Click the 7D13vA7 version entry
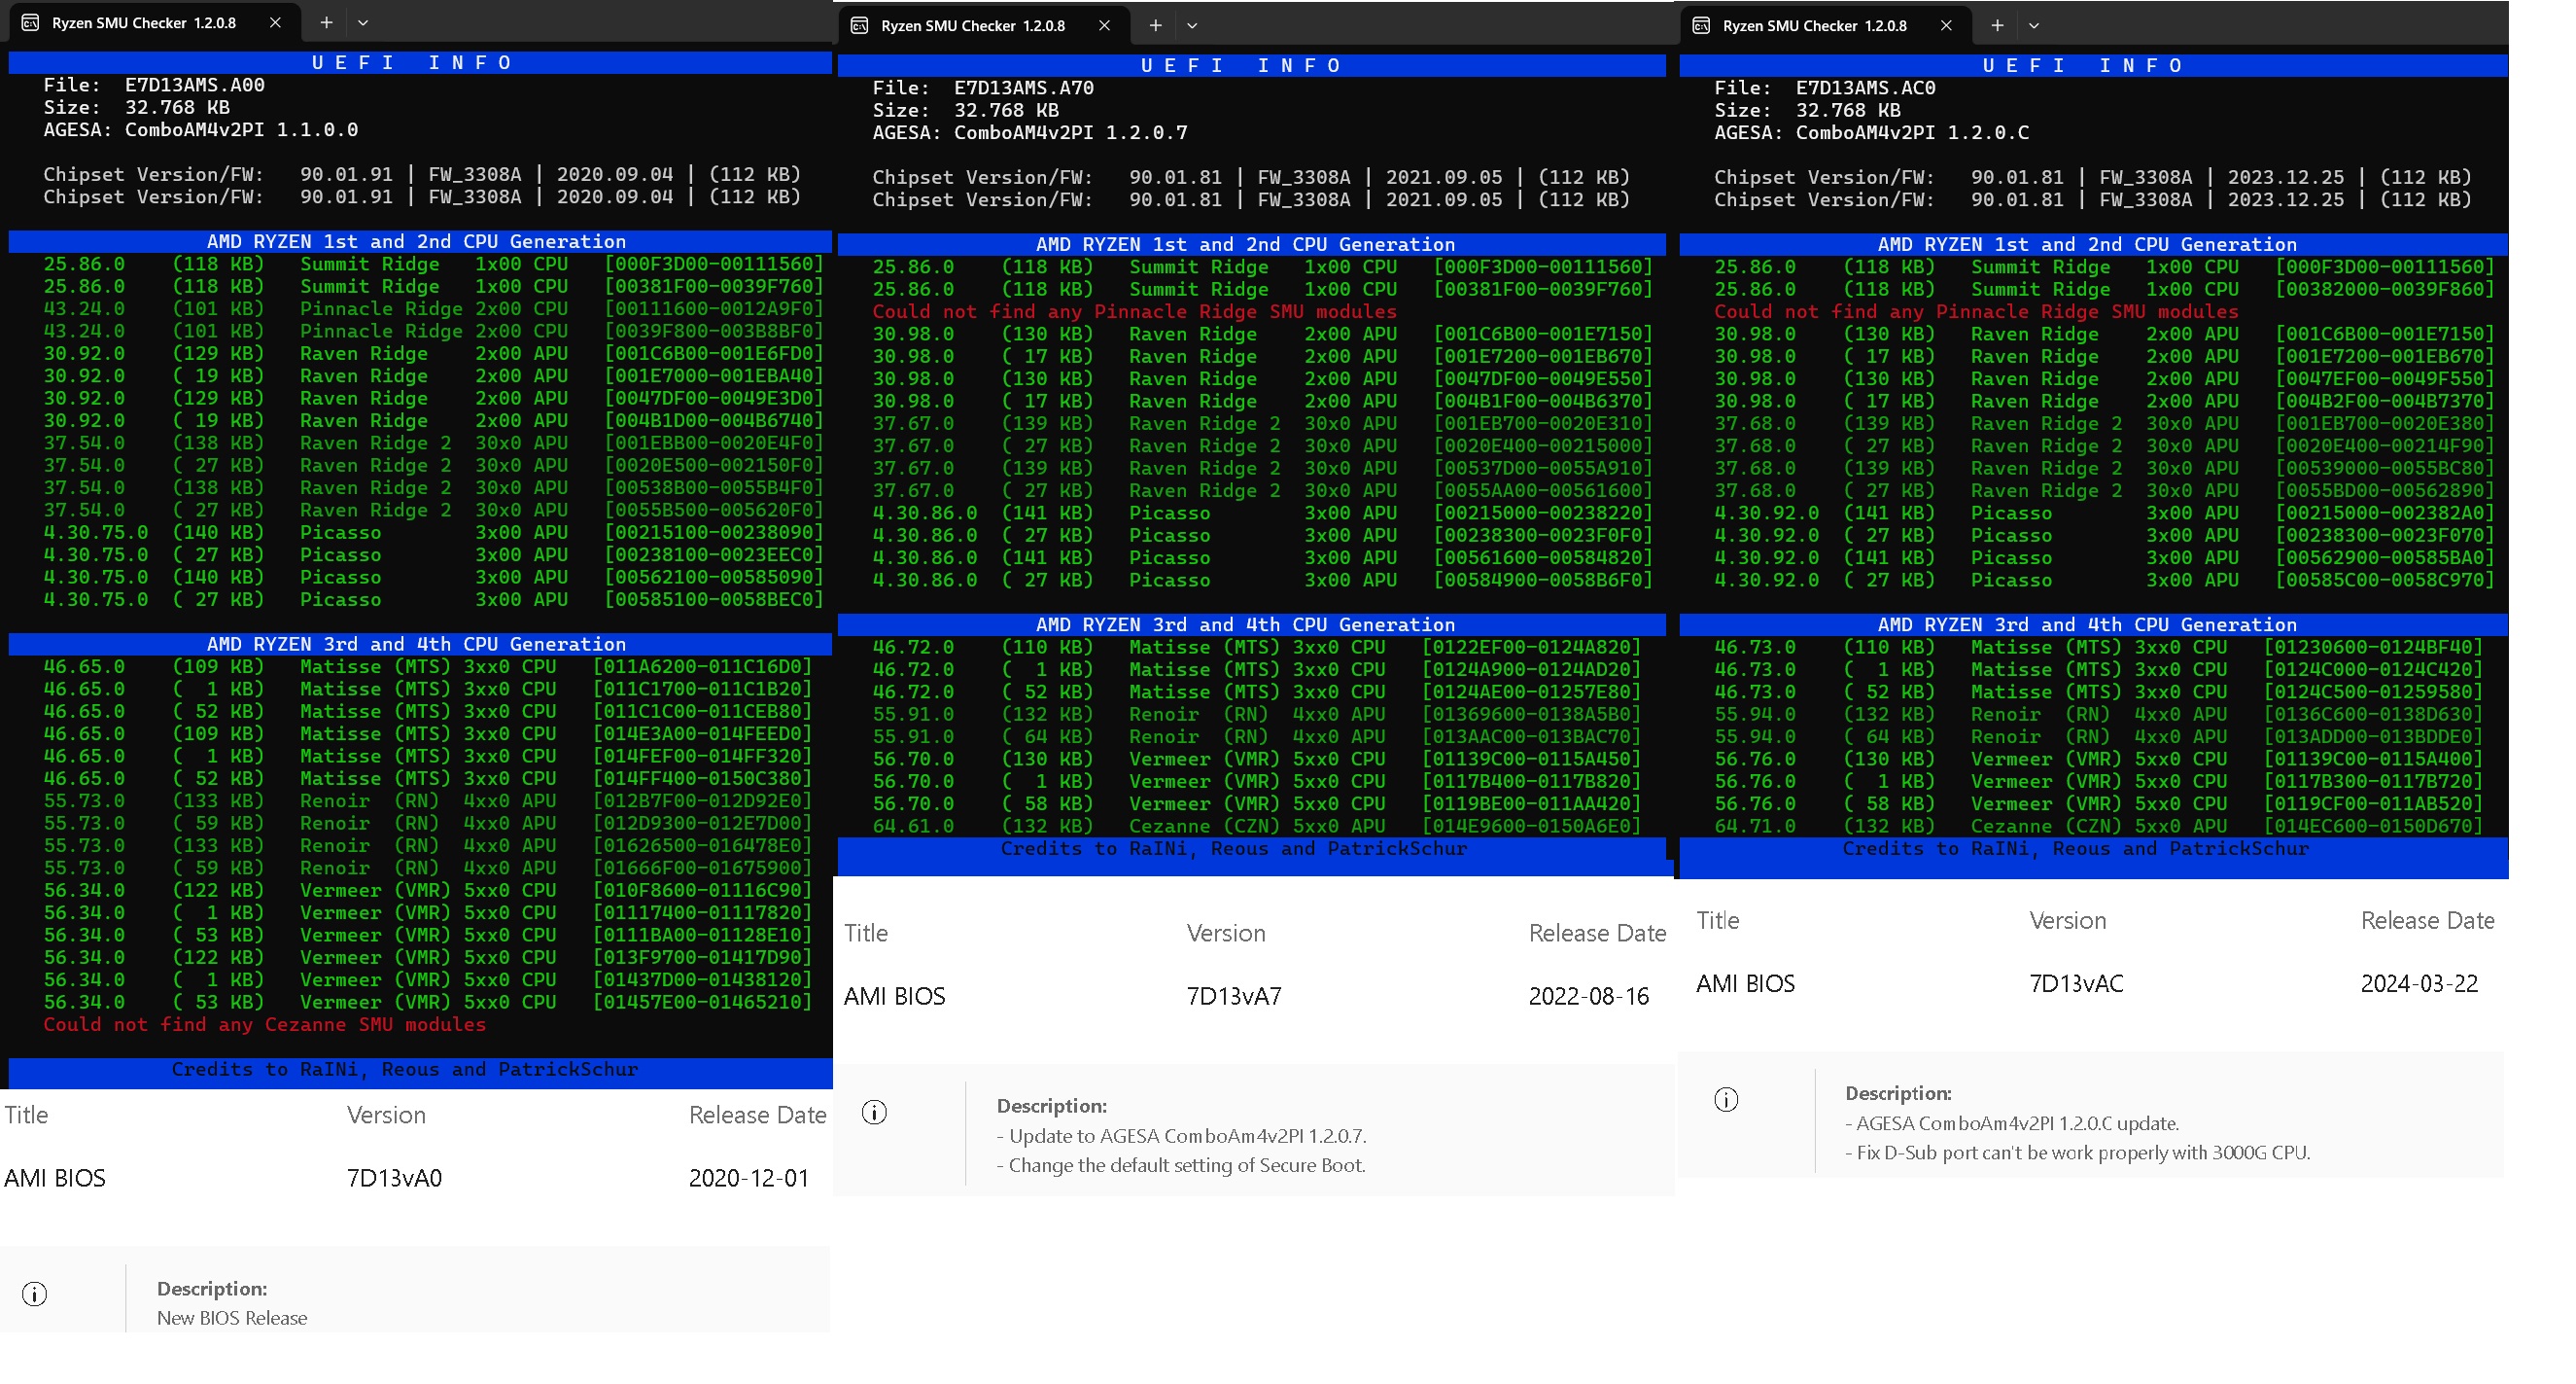The image size is (2576, 1384). [x=1233, y=996]
